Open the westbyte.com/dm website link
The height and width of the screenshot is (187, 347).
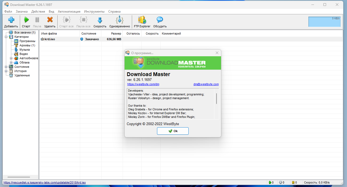[143, 84]
